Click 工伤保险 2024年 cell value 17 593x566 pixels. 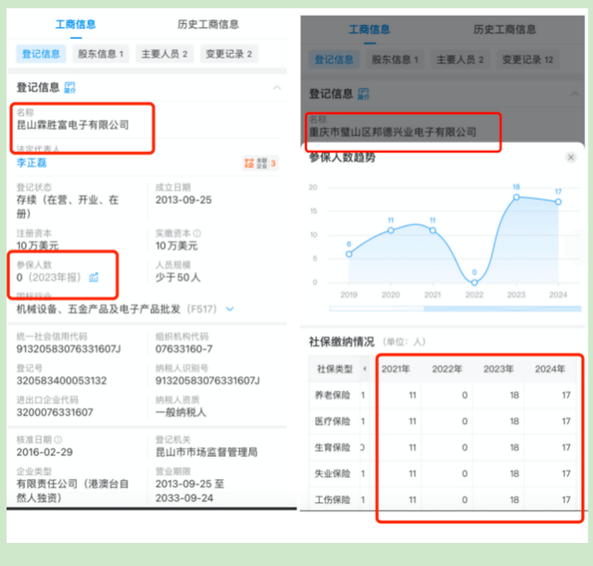pos(566,499)
